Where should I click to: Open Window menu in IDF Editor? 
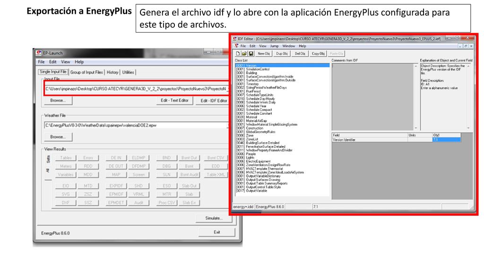click(x=289, y=46)
